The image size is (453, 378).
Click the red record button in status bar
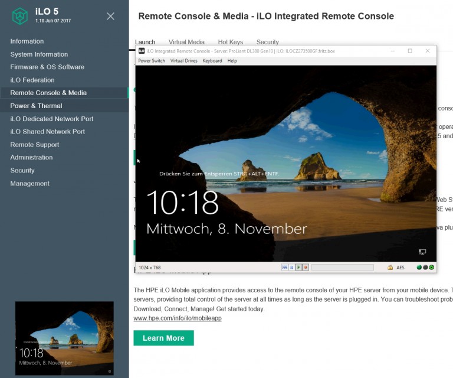[306, 268]
